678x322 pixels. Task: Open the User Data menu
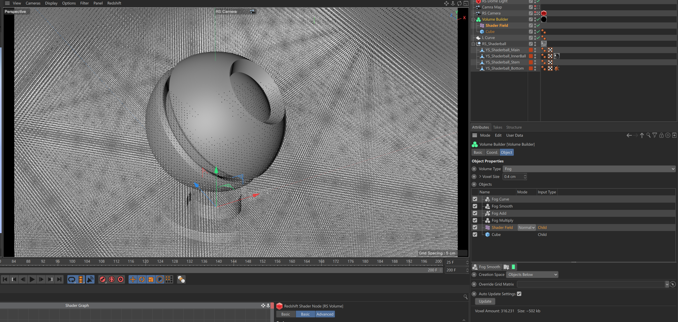(514, 135)
